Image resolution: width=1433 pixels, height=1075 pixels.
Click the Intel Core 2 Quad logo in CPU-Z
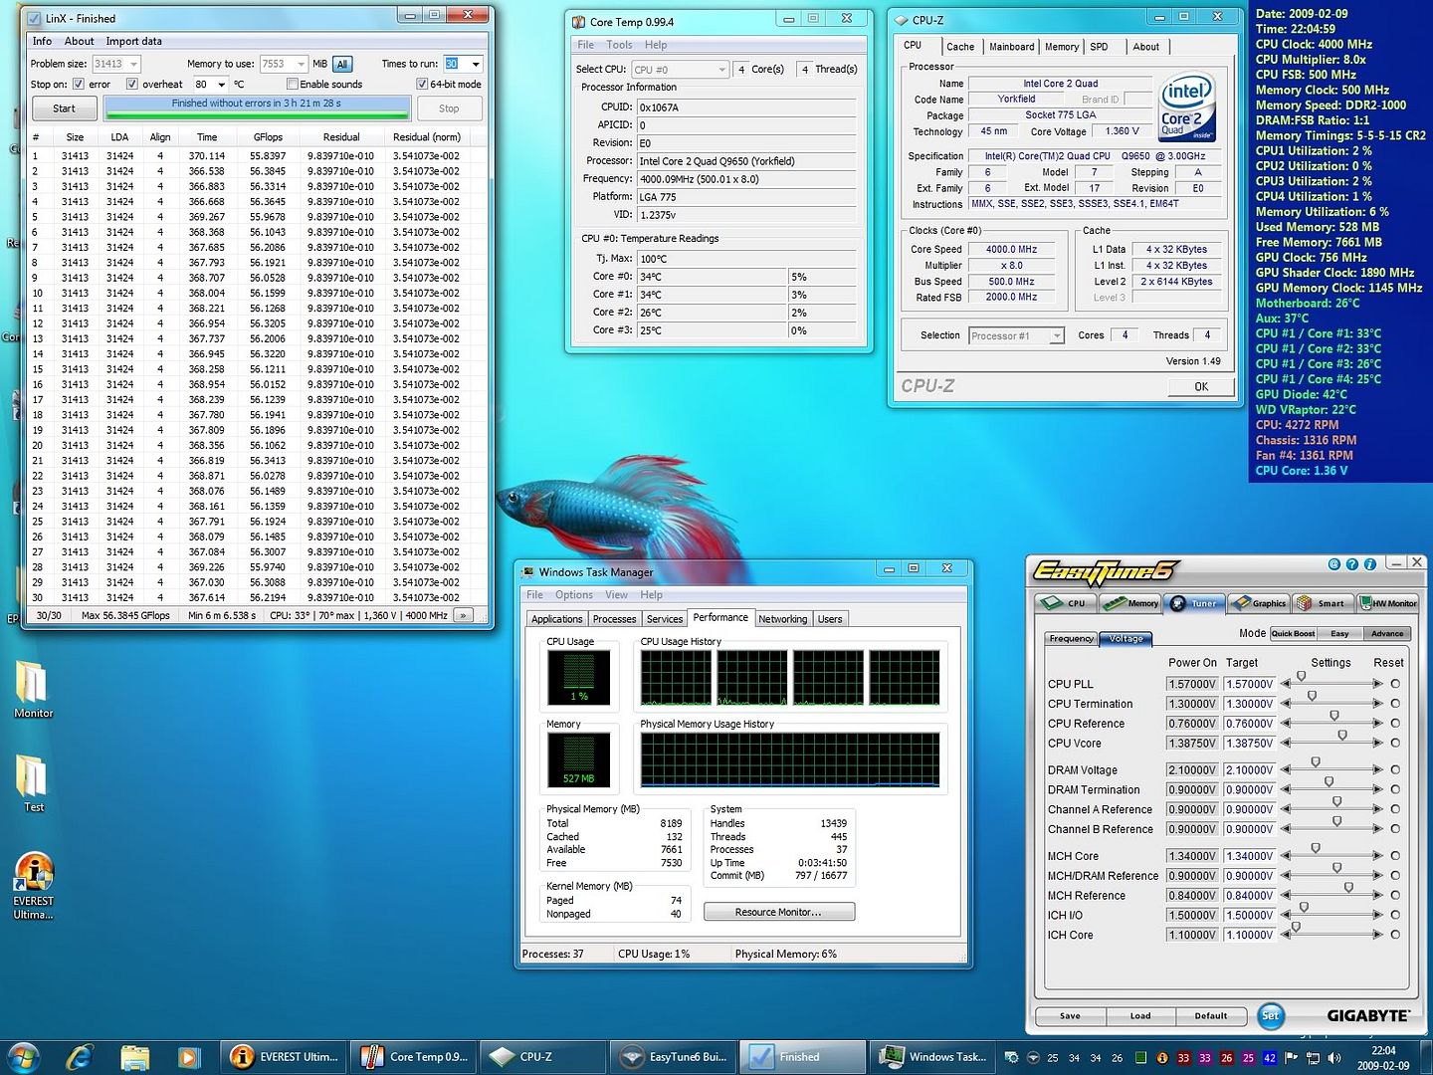point(1187,107)
